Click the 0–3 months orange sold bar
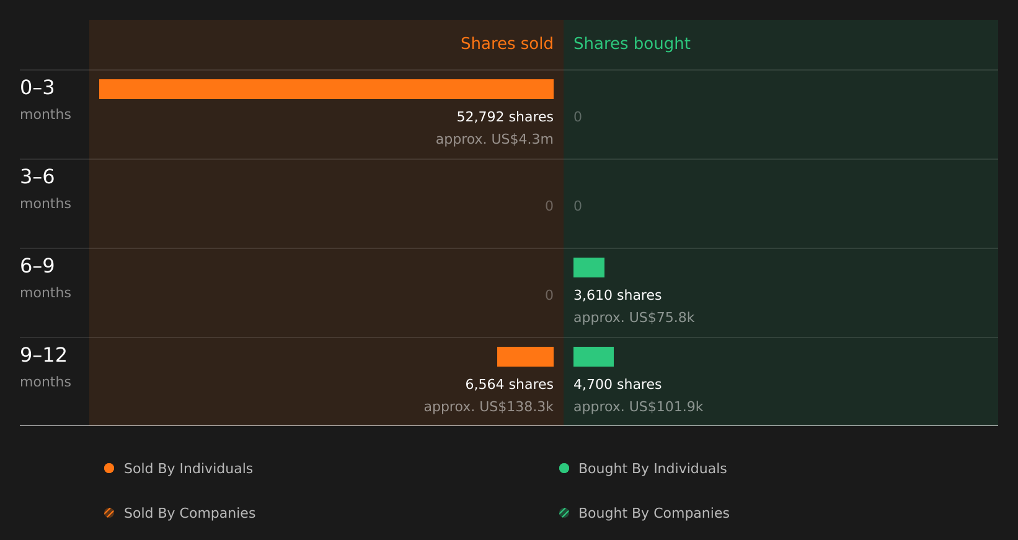The width and height of the screenshot is (1018, 540). (x=326, y=89)
